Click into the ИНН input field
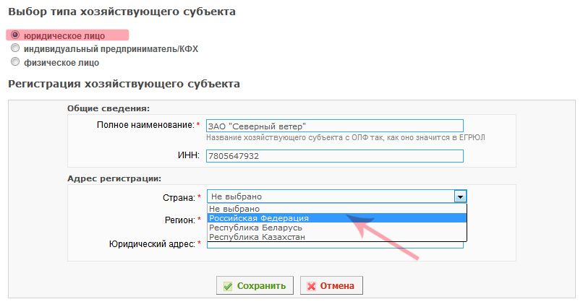Viewport: 583px width, 307px height. (335, 156)
